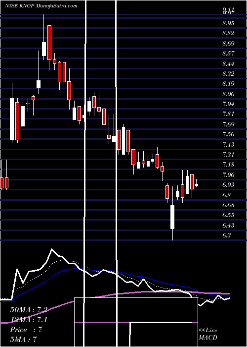Image resolution: width=247 pixels, height=347 pixels.
Task: Click the 8.95 price axis label
Action: pyautogui.click(x=228, y=23)
